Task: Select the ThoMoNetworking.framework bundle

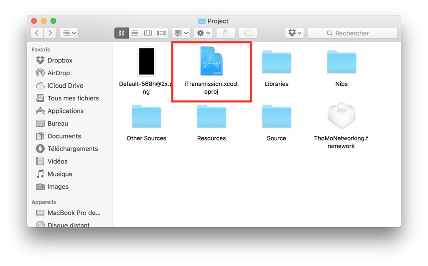Action: 341,116
